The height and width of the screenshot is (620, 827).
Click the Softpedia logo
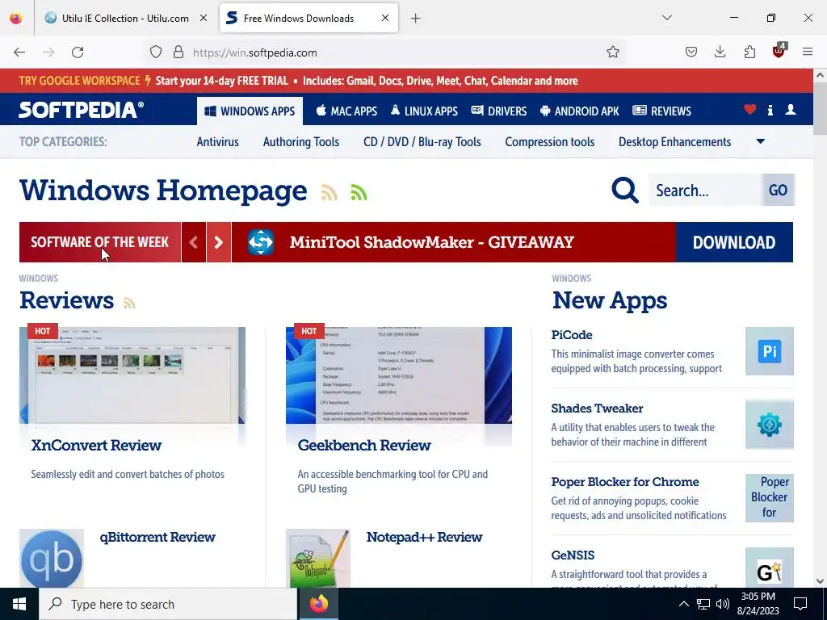[x=82, y=110]
